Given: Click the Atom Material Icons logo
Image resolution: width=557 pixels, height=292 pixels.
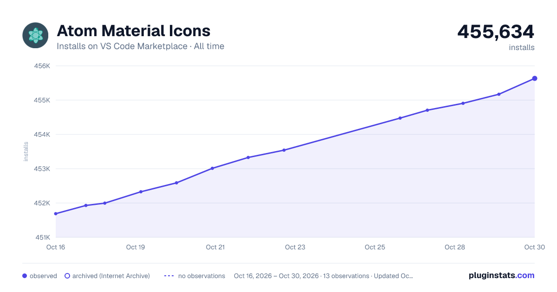Looking at the screenshot, I should (x=35, y=35).
